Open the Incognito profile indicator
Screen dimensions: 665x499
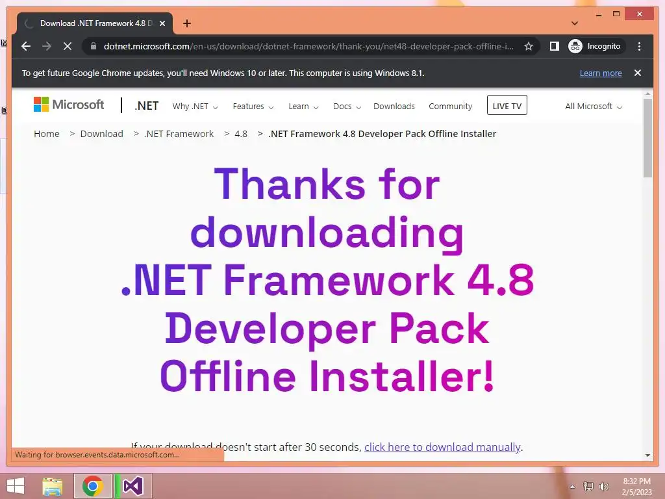[596, 46]
